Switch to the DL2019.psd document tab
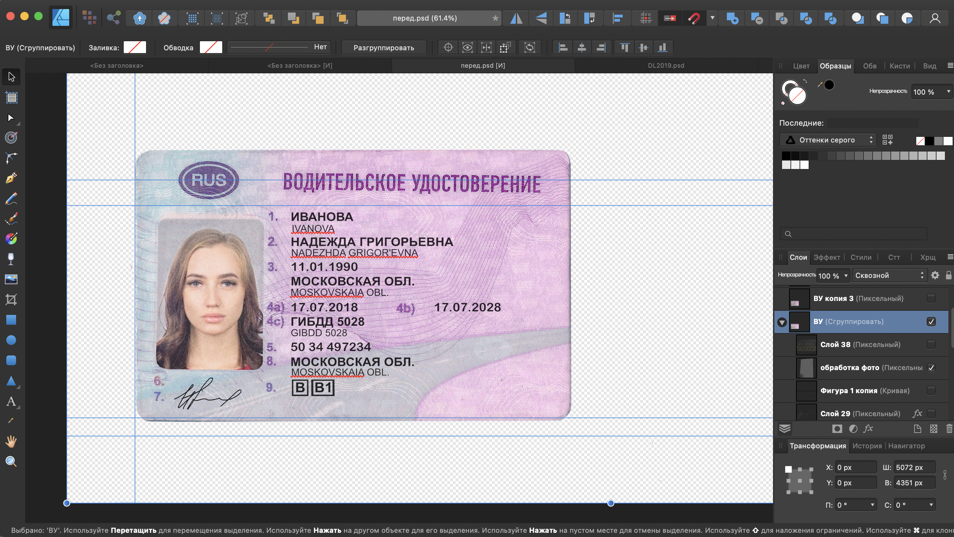The width and height of the screenshot is (954, 537). click(x=666, y=66)
